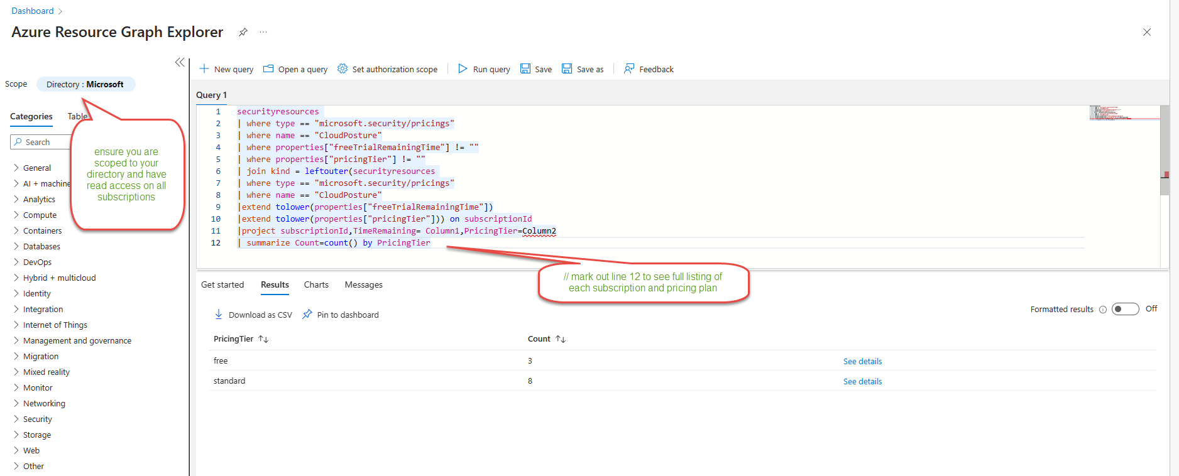
Task: Click the Pin to dashboard pin icon
Action: [x=307, y=314]
